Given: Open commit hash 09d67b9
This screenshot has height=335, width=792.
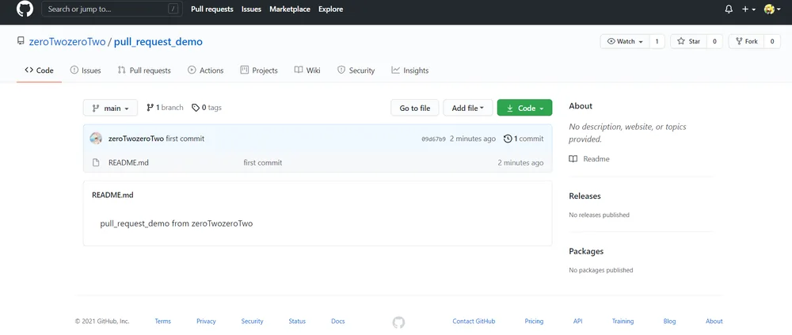Looking at the screenshot, I should pos(433,139).
